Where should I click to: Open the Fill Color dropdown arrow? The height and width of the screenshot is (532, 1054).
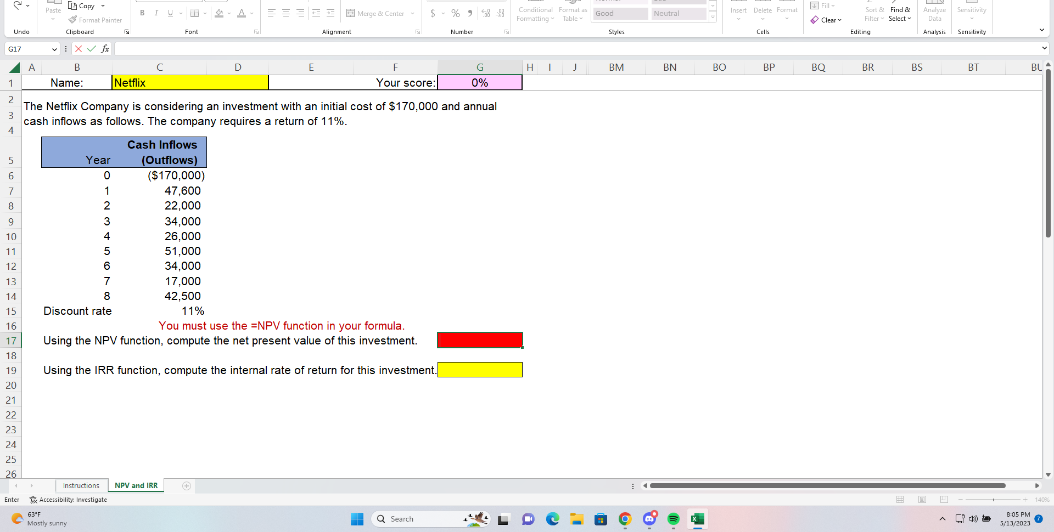(230, 13)
